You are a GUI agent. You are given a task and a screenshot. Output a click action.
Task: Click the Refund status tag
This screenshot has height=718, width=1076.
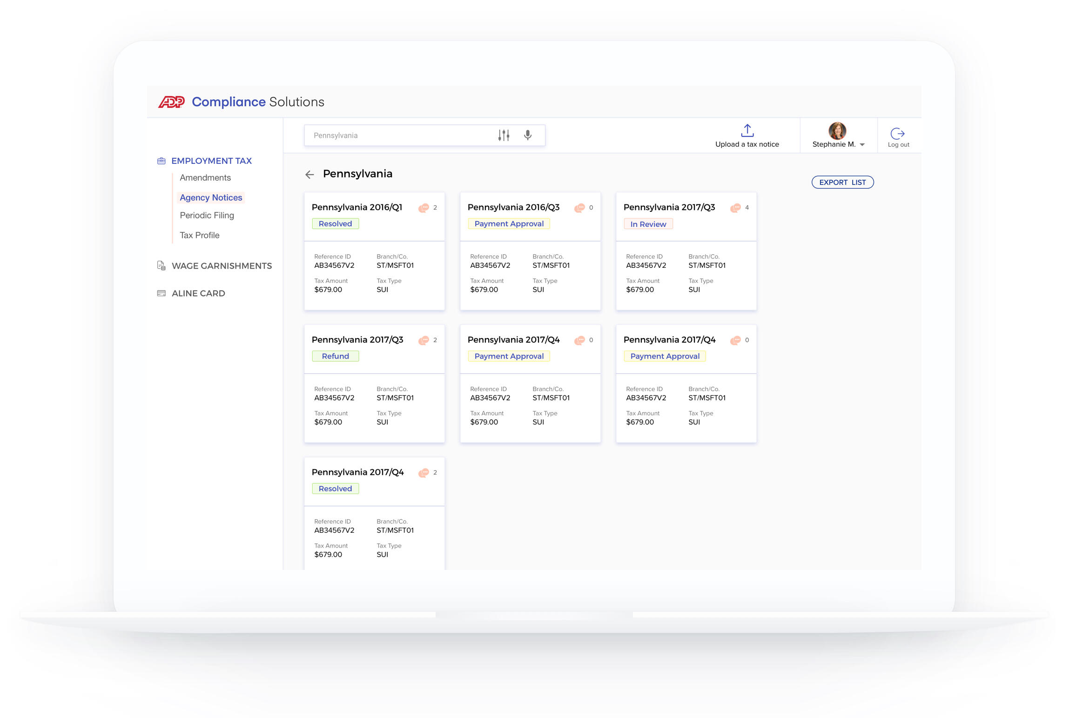335,356
